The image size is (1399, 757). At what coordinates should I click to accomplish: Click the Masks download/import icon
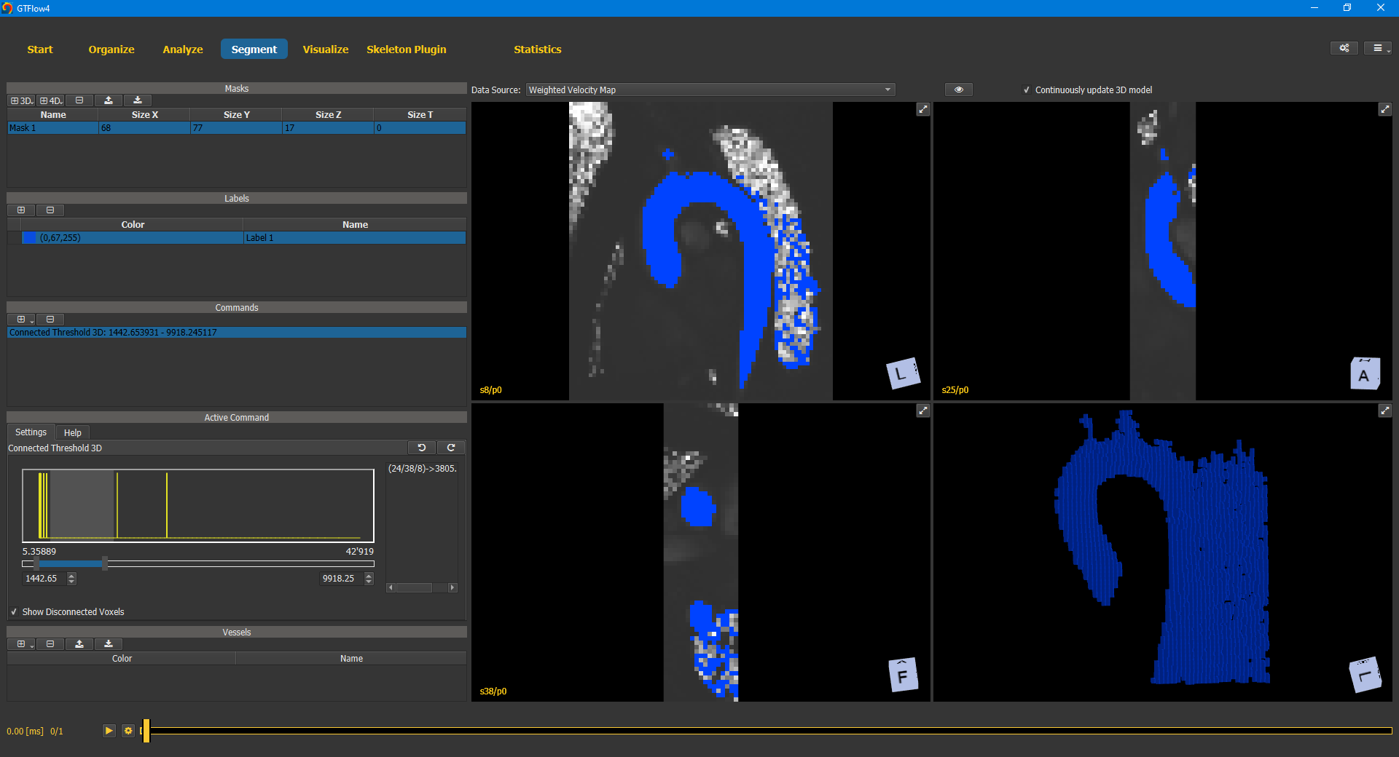pyautogui.click(x=138, y=100)
